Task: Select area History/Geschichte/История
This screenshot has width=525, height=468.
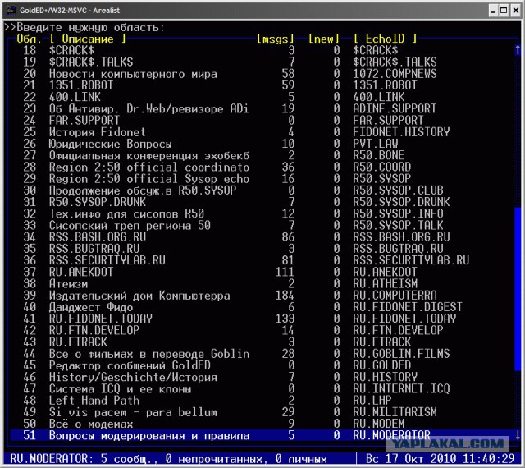Action: coord(262,377)
